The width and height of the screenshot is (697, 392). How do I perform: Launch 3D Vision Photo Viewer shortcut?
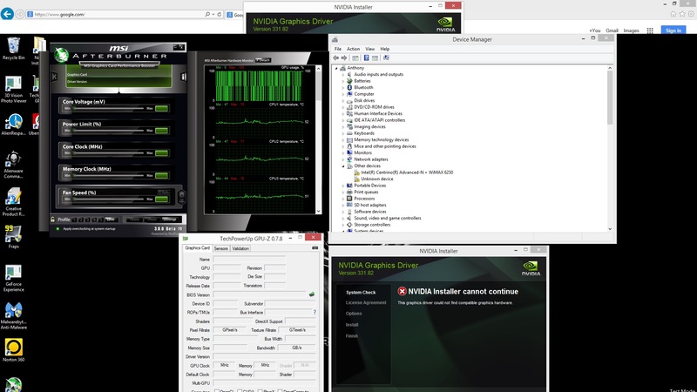(x=13, y=90)
